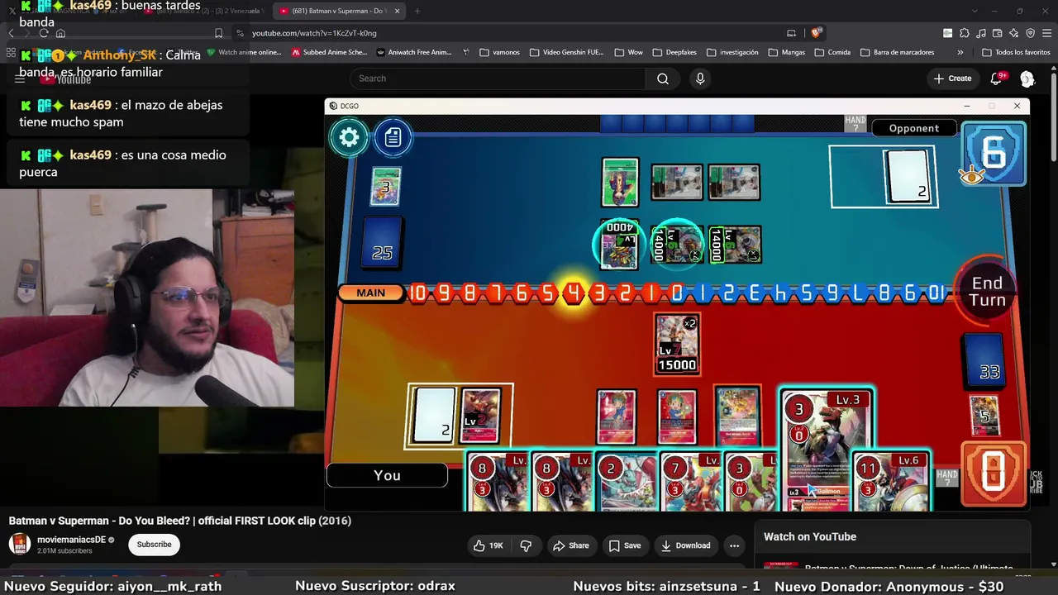Click the browser address bar URL
The width and height of the screenshot is (1058, 595).
coord(314,33)
